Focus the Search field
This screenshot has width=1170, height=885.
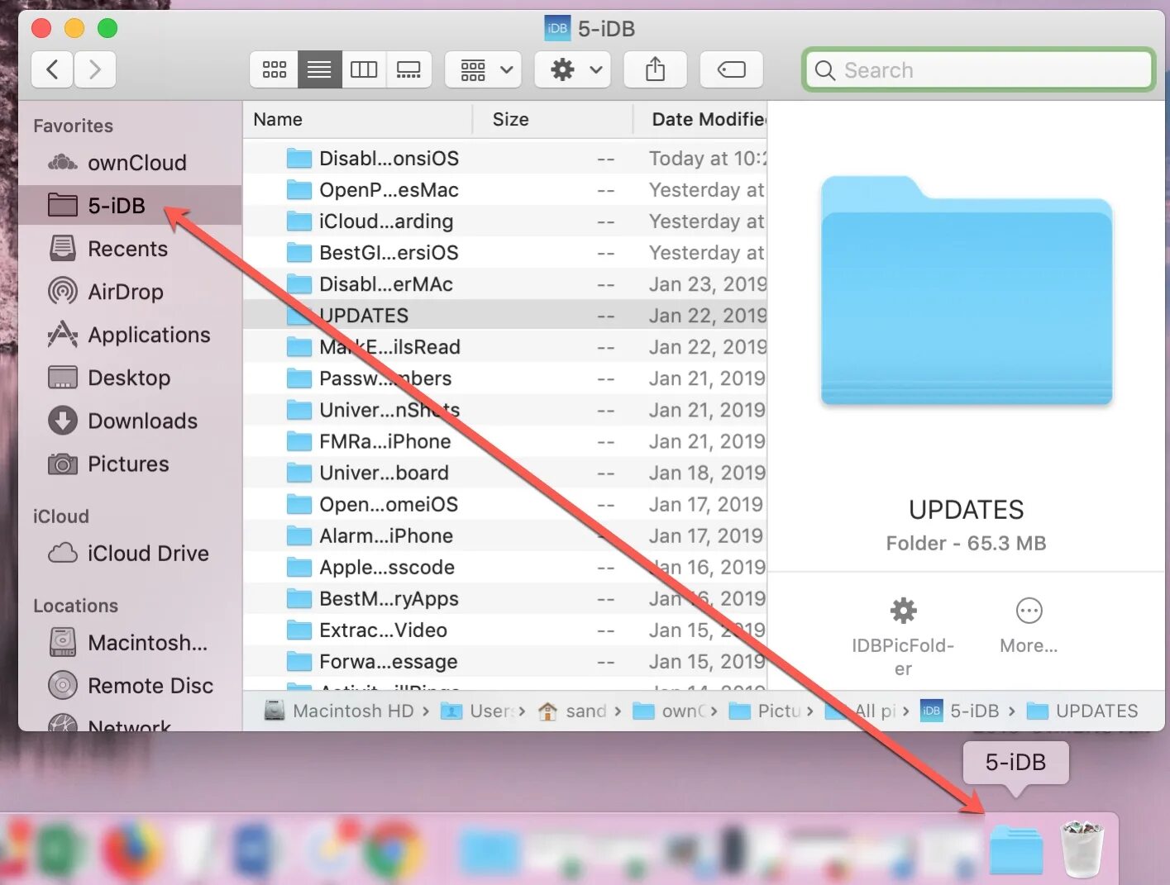click(x=978, y=70)
